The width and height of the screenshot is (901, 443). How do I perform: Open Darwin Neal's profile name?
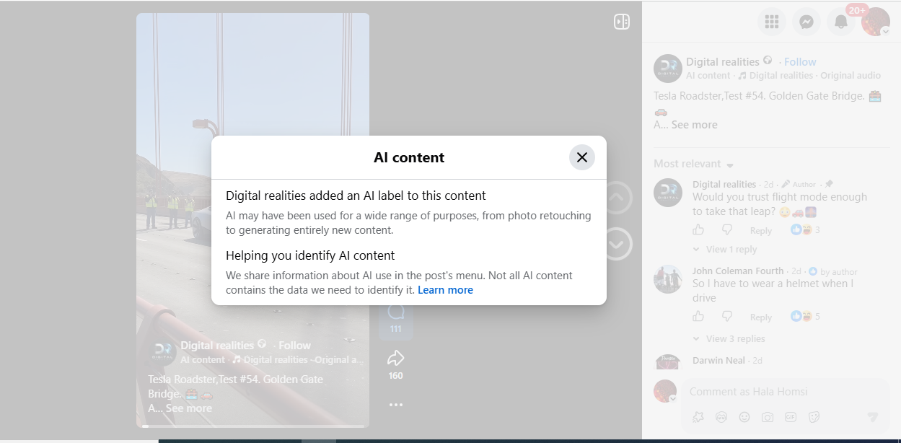point(719,361)
